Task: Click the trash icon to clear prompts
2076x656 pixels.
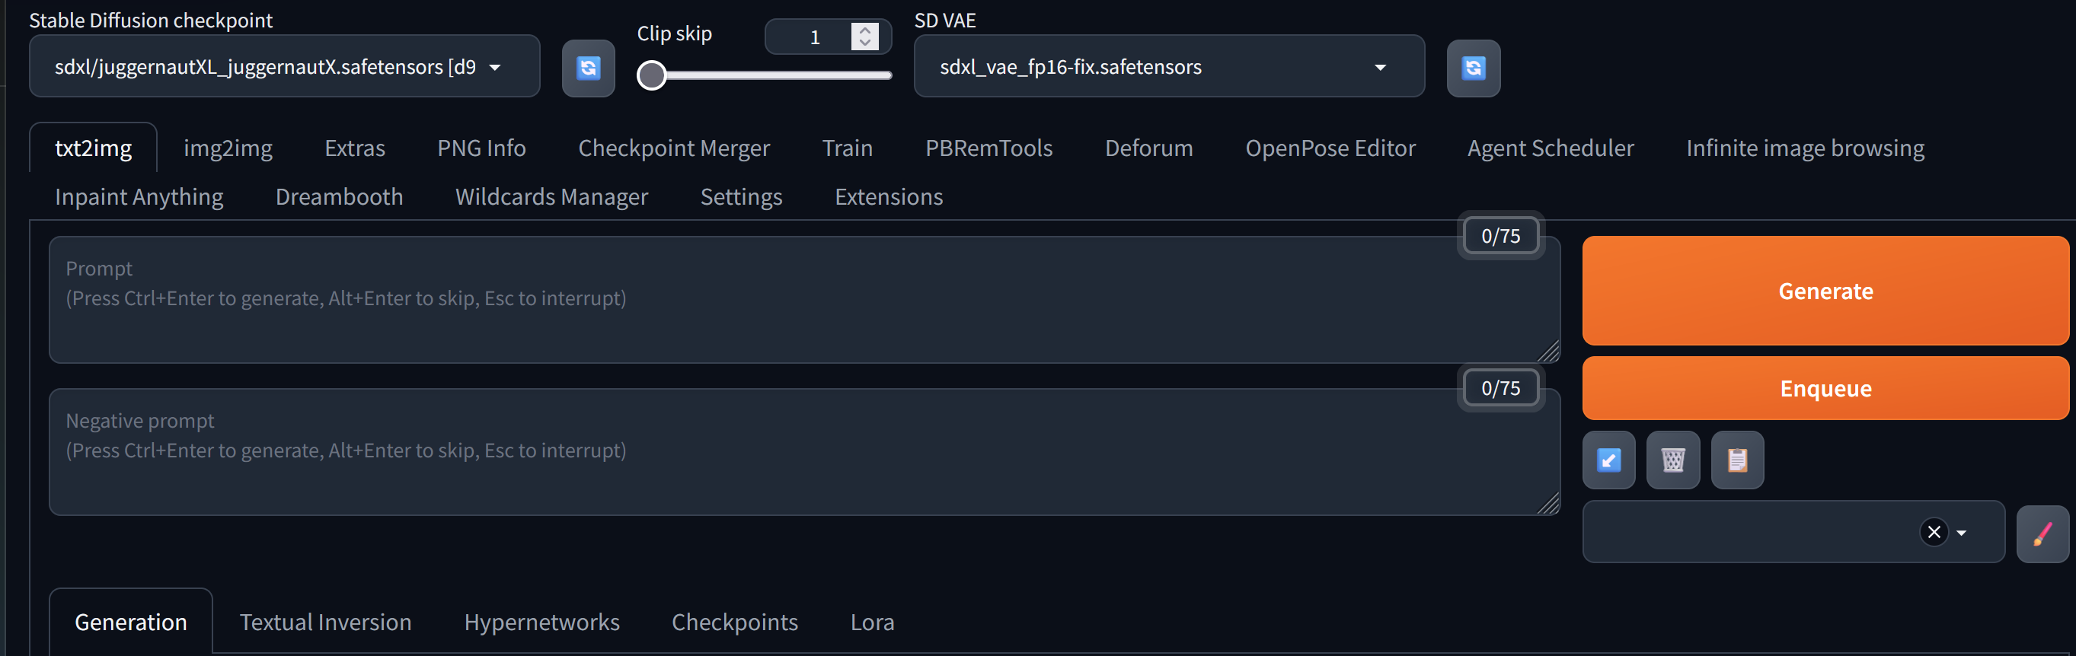Action: [x=1673, y=460]
